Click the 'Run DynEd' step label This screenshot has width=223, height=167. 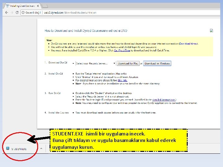[x=55, y=93]
